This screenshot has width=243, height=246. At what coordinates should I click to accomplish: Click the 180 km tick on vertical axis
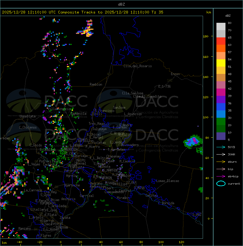click(x=206, y=36)
